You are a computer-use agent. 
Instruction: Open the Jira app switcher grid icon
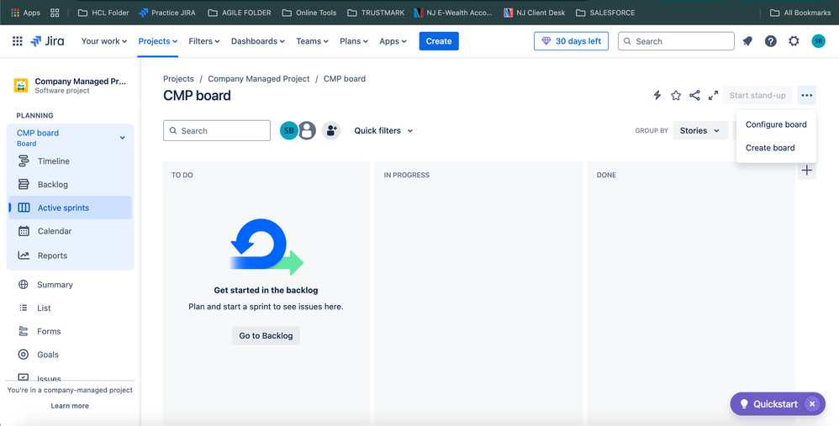(x=17, y=41)
